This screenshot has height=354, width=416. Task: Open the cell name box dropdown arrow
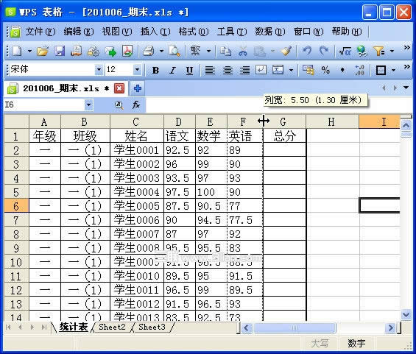[88, 105]
